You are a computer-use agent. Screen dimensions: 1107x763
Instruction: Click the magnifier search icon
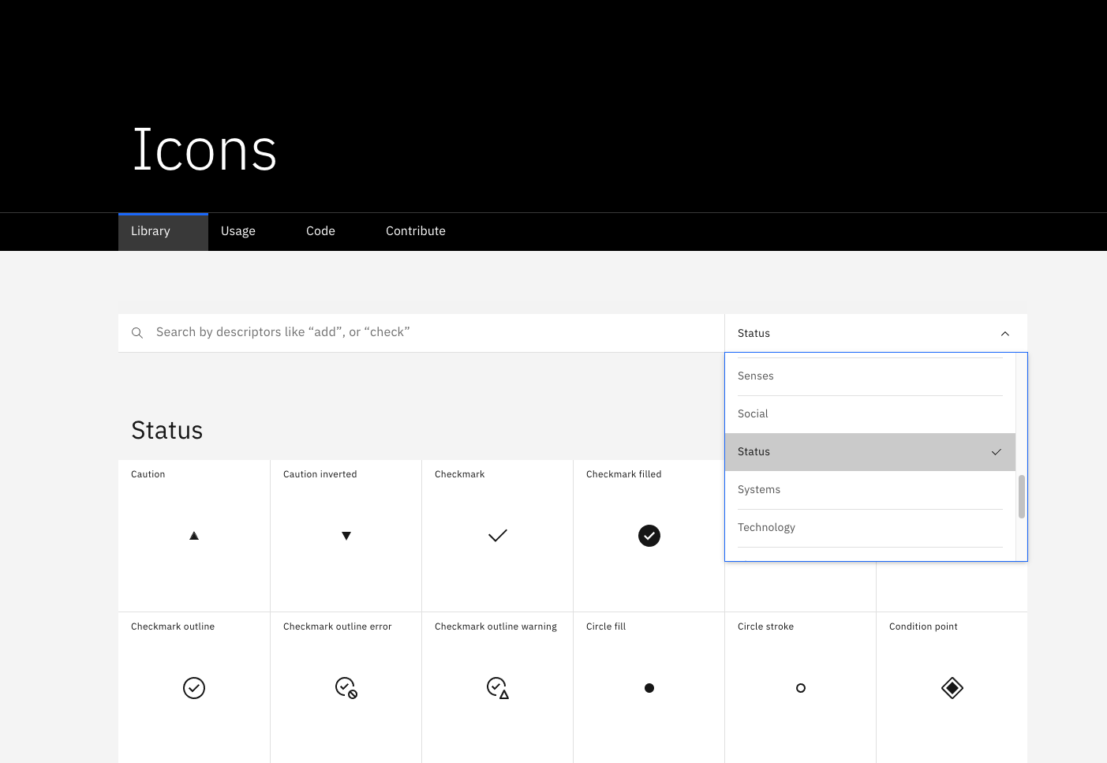point(137,333)
